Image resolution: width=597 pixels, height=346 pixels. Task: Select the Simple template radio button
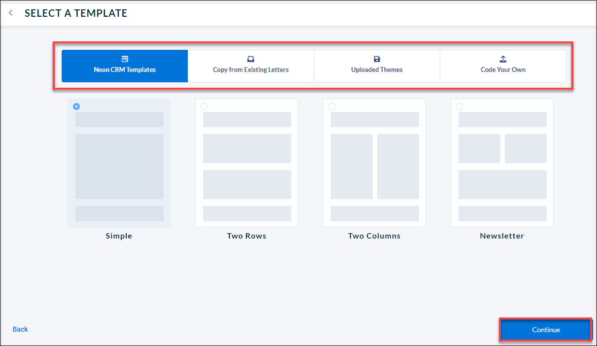coord(76,106)
